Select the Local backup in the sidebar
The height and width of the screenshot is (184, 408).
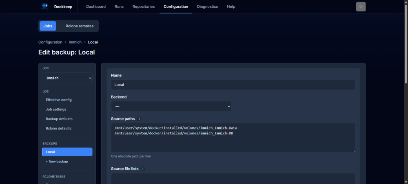pyautogui.click(x=67, y=152)
